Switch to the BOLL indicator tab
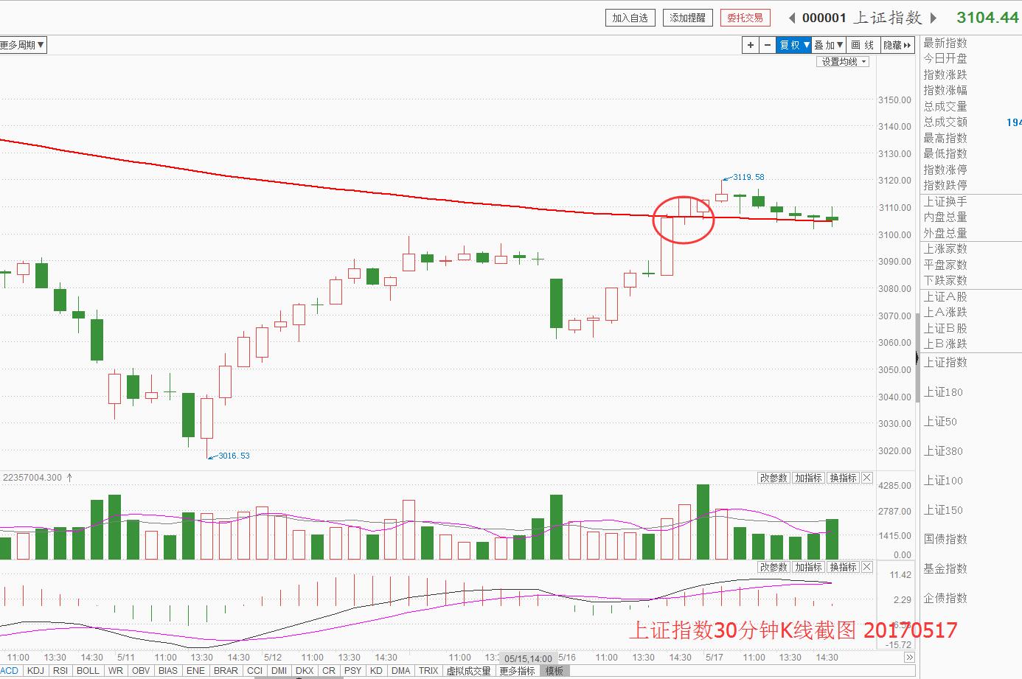 coord(88,671)
